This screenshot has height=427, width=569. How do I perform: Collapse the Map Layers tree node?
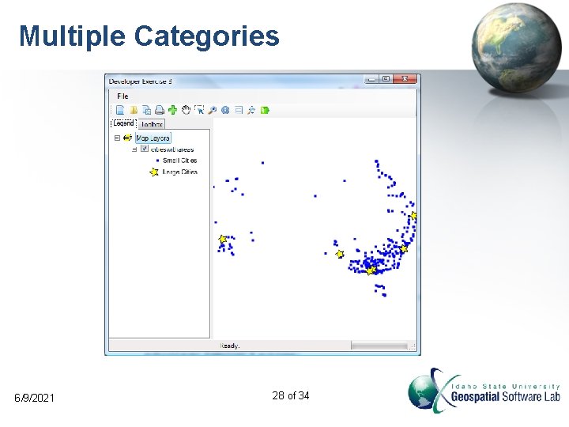click(117, 138)
